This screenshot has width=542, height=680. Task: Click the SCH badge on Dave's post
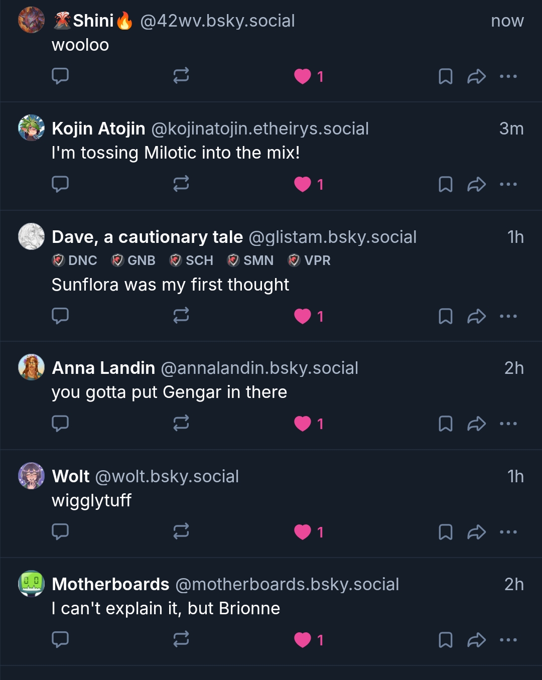[193, 260]
